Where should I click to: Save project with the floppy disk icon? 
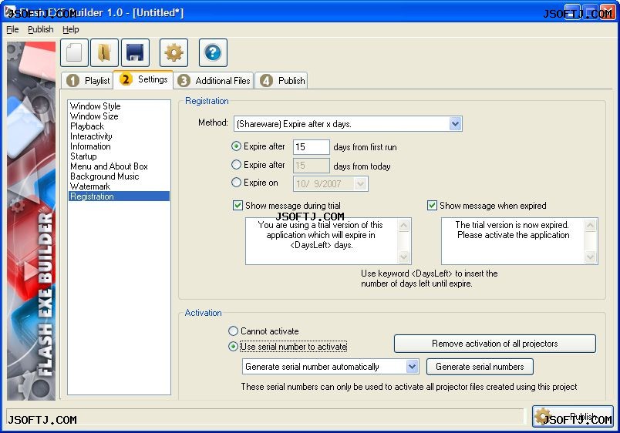135,52
